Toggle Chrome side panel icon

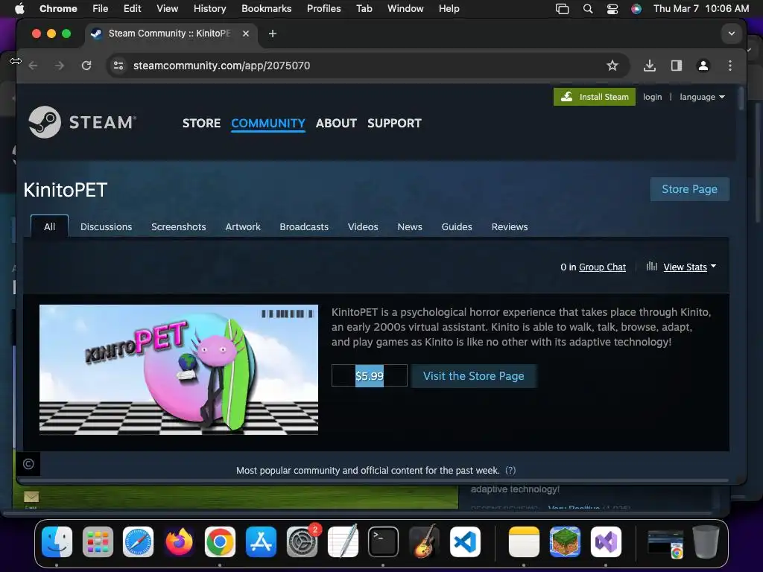677,66
